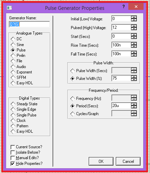Decrease Fall Time using spinner down arrow
This screenshot has height=173, width=150.
134,55
